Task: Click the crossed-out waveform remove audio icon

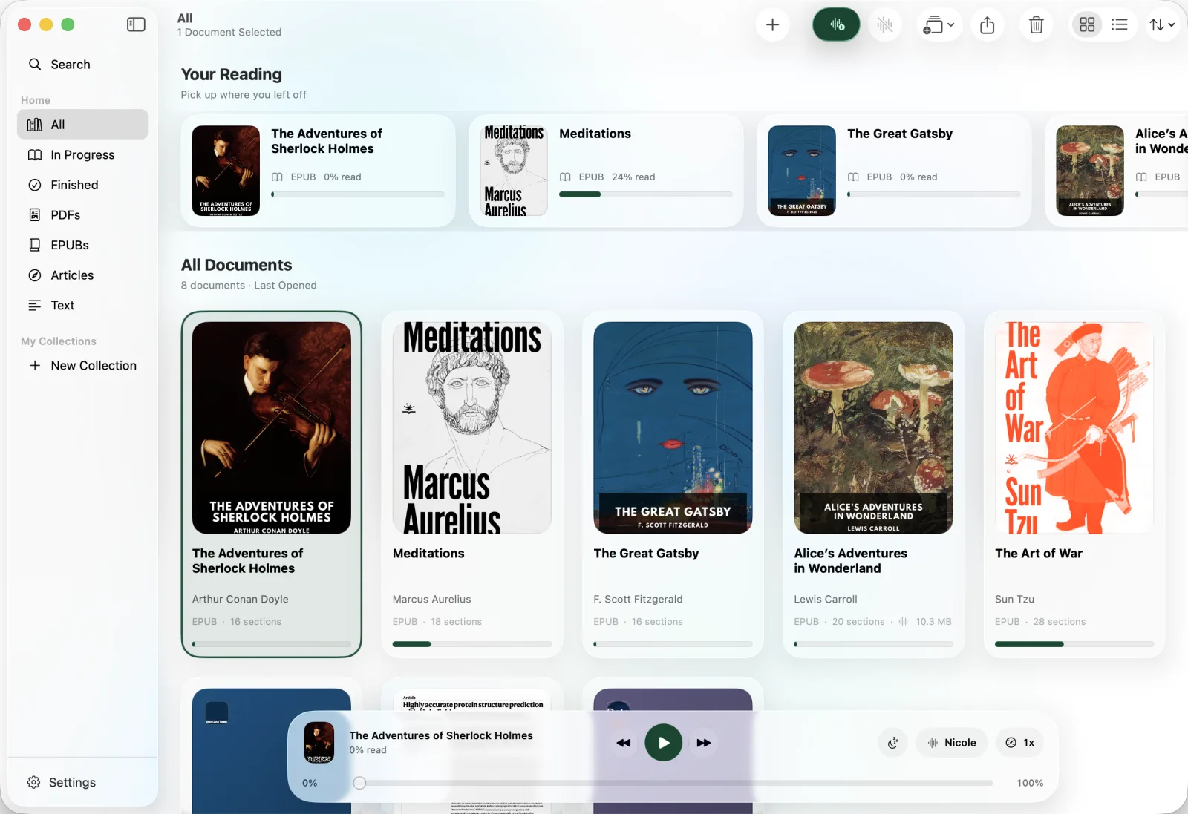Action: [x=884, y=24]
